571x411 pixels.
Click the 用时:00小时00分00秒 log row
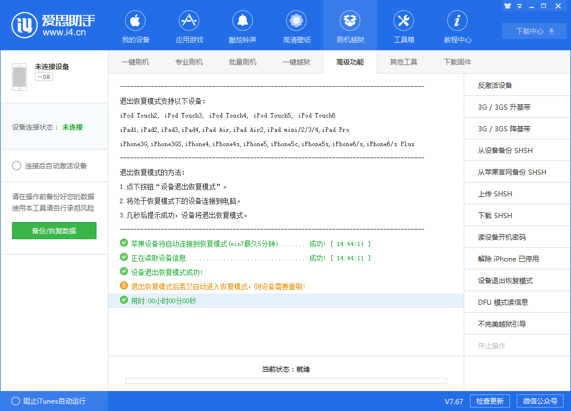coord(286,301)
